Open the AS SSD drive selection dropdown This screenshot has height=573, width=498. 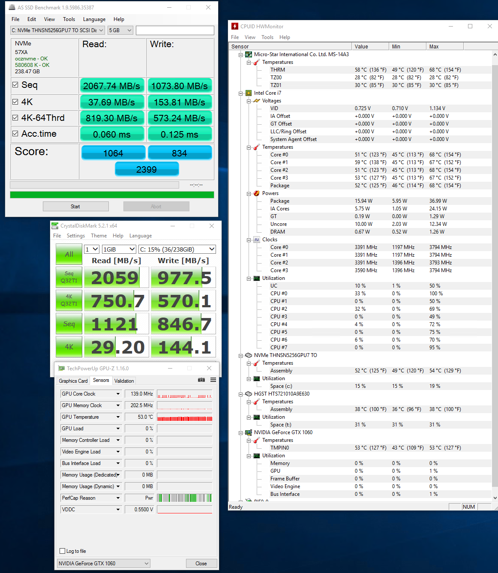pyautogui.click(x=57, y=30)
